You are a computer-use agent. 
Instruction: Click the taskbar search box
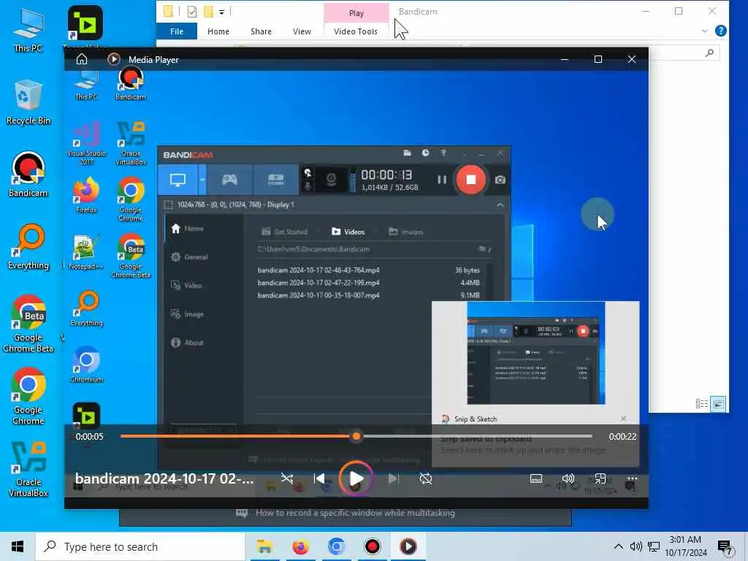140,546
